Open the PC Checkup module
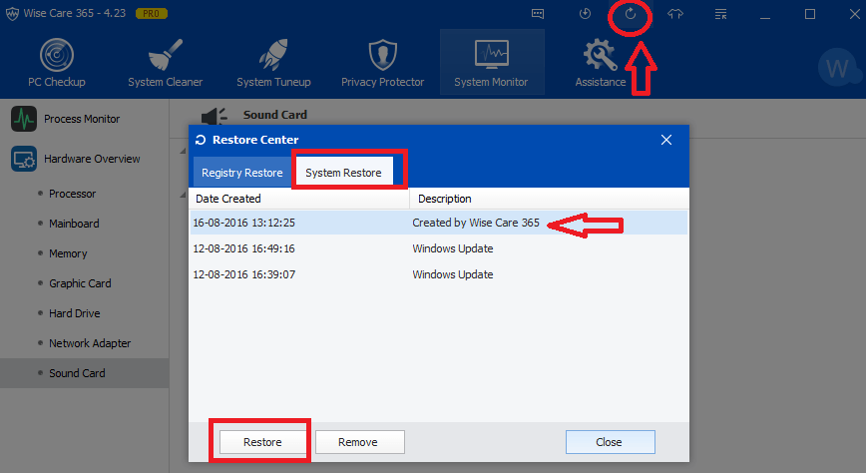Image resolution: width=866 pixels, height=473 pixels. [57, 63]
